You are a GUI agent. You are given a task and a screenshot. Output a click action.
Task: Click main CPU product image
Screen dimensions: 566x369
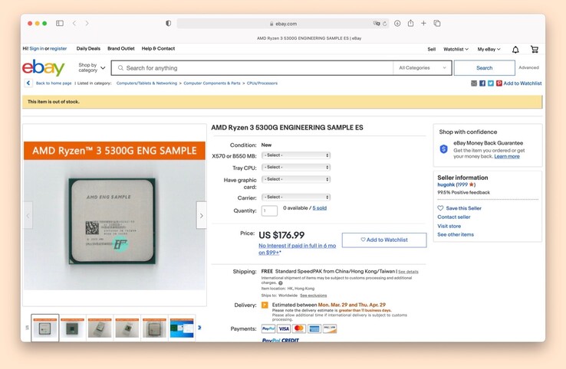114,215
